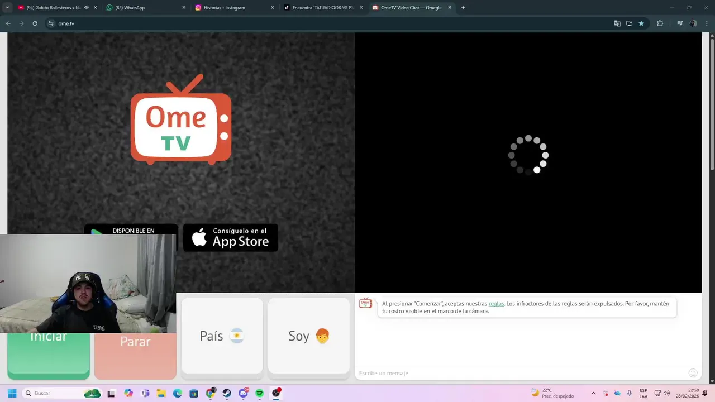715x402 pixels.
Task: Open Discord from the taskbar
Action: [244, 393]
